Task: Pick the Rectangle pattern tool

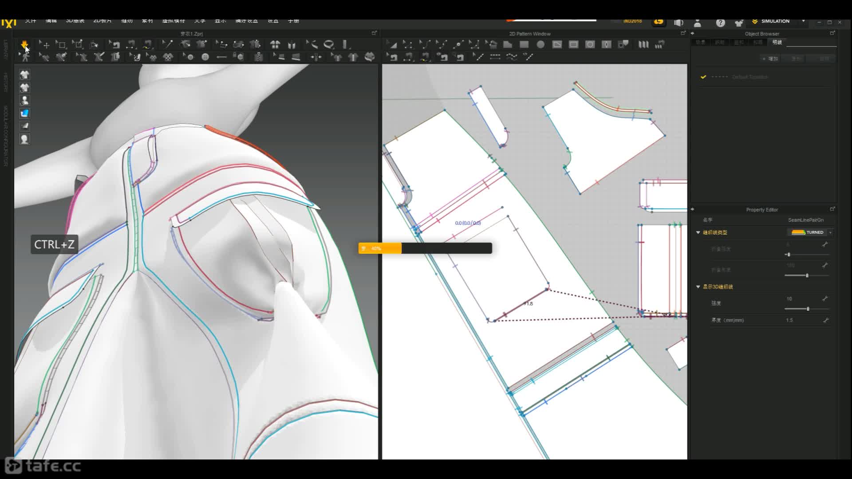Action: tap(524, 44)
